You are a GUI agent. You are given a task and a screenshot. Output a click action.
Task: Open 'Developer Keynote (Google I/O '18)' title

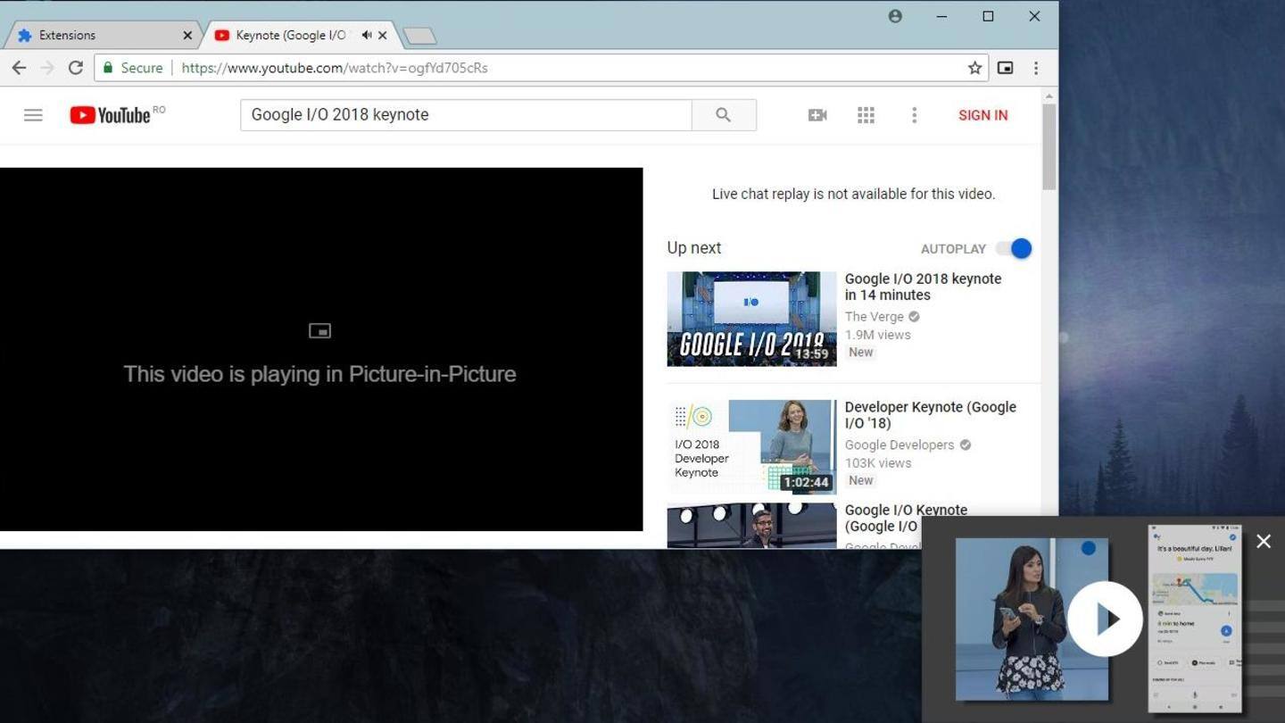click(x=931, y=415)
